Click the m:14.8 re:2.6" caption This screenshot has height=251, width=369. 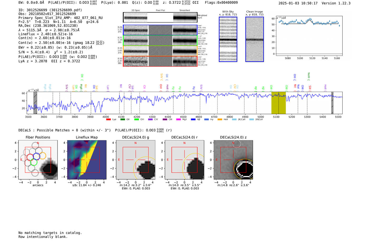(x=233, y=185)
